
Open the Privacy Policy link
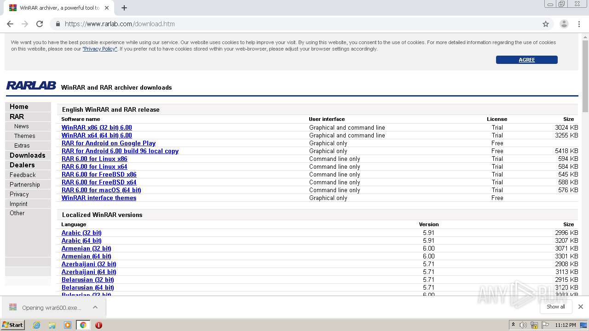pyautogui.click(x=100, y=49)
